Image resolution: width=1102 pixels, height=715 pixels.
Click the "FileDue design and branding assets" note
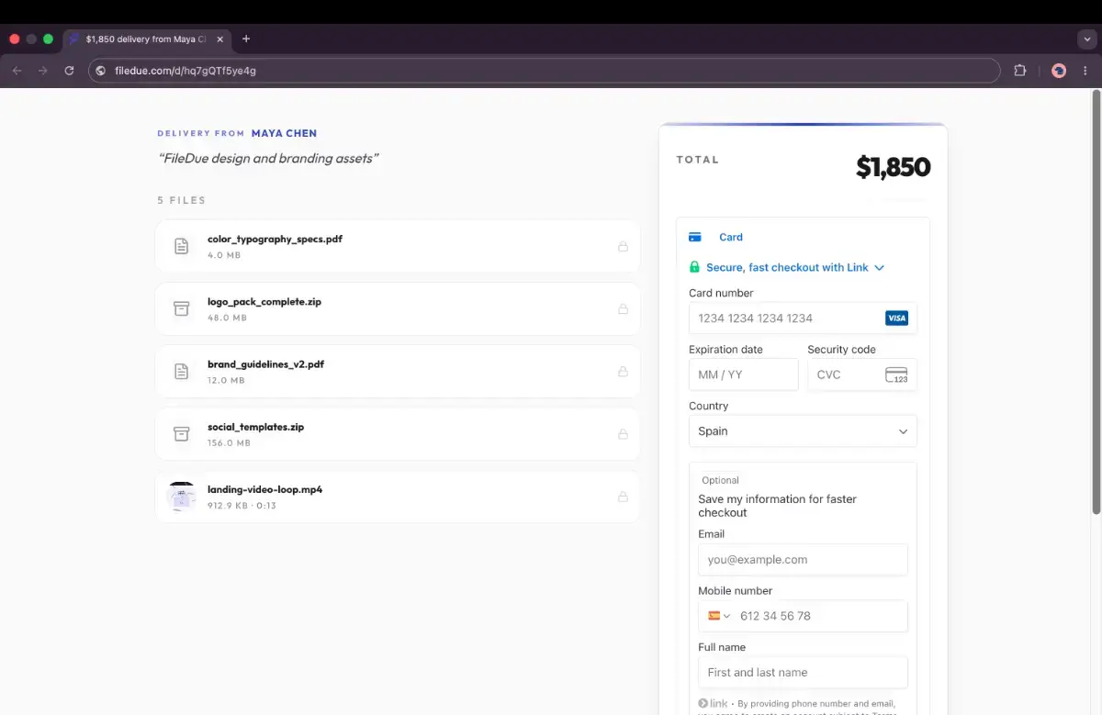click(268, 158)
